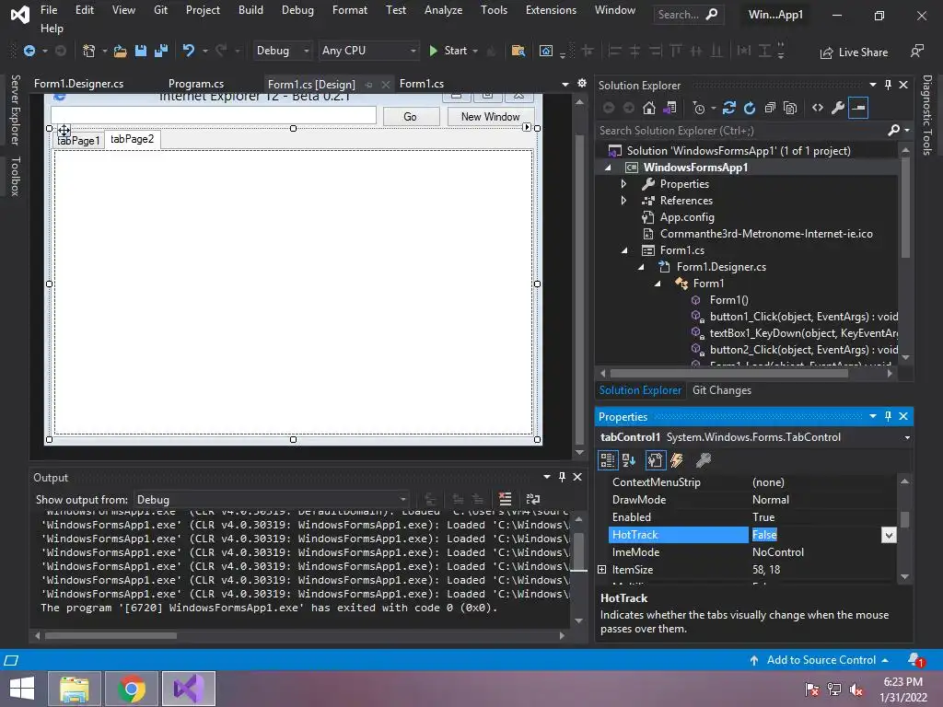943x707 pixels.
Task: Toggle Preview Selected Items in Solution Explorer
Action: [x=858, y=109]
